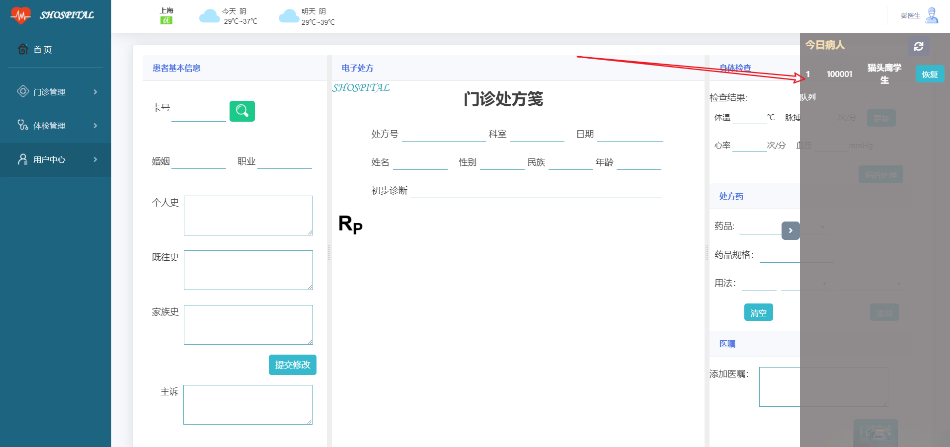Click today's weather cloud icon

[209, 16]
